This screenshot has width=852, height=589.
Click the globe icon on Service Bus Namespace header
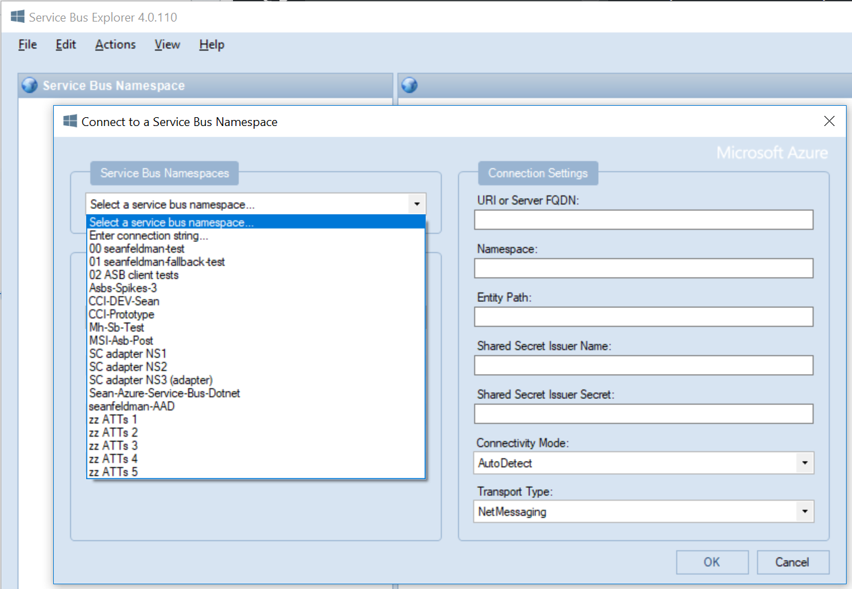coord(28,85)
